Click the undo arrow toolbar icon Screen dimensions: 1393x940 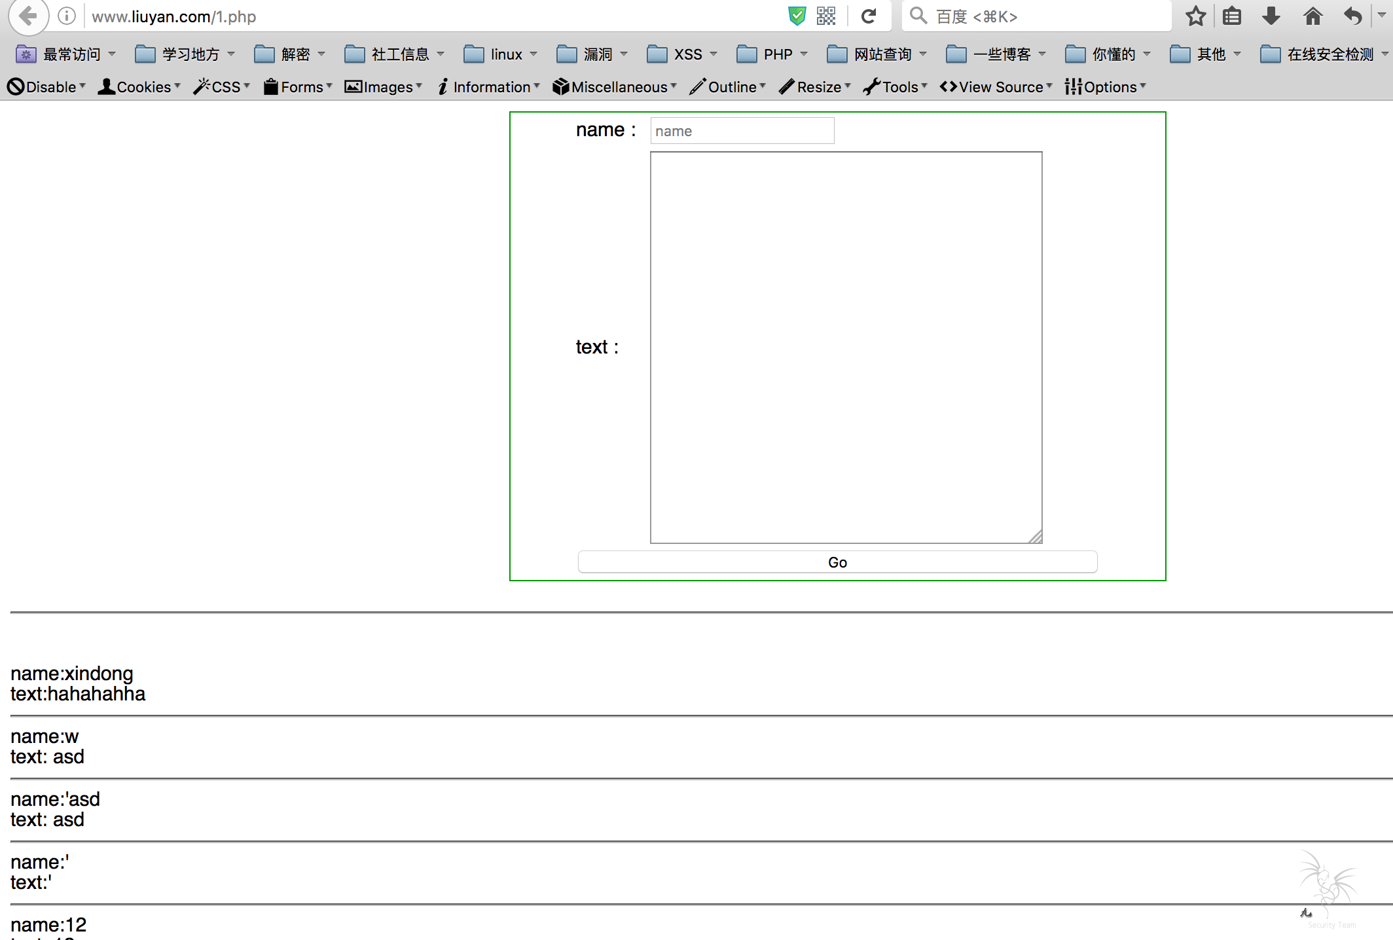coord(1352,16)
